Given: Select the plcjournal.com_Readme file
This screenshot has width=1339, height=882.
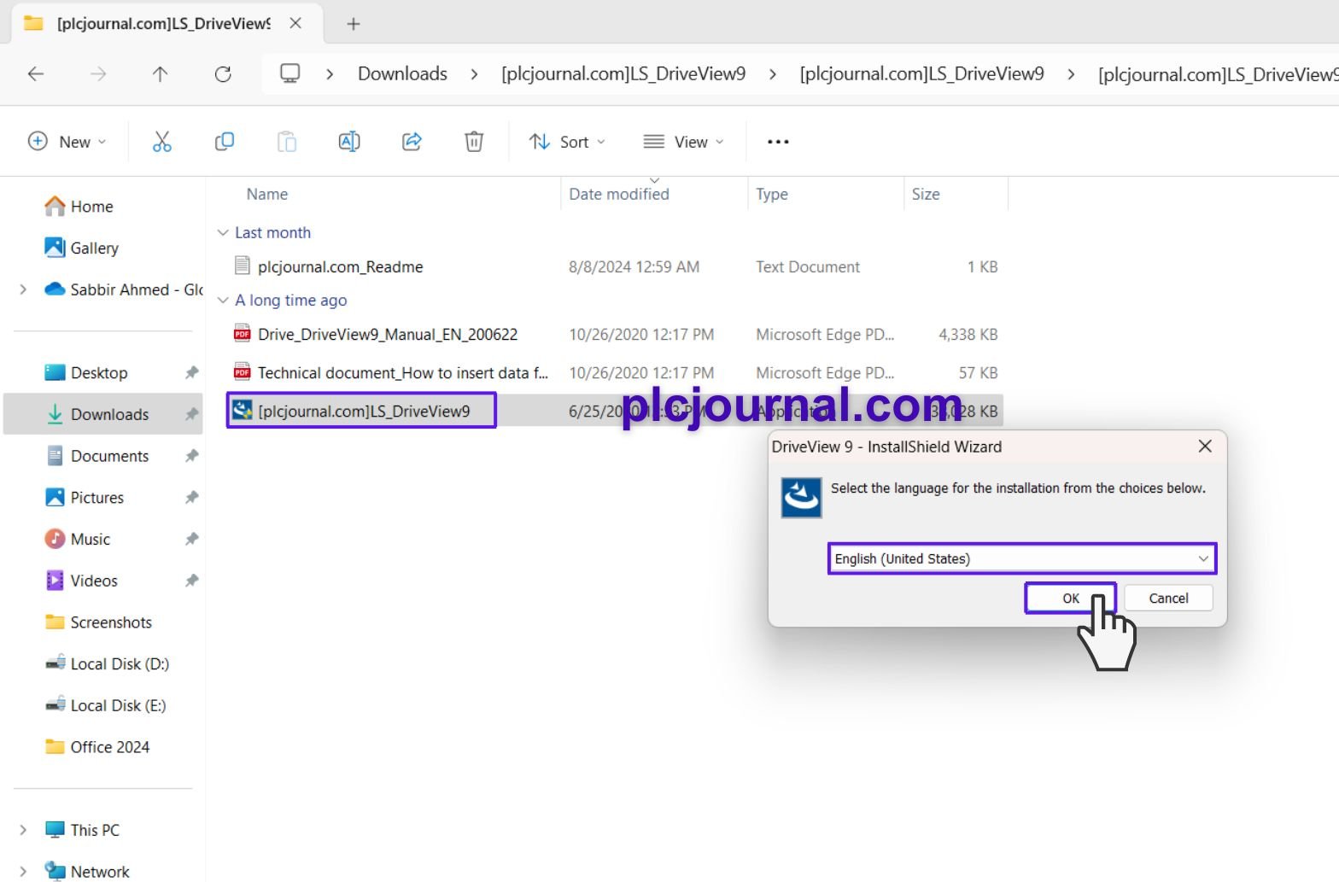Looking at the screenshot, I should (x=340, y=266).
